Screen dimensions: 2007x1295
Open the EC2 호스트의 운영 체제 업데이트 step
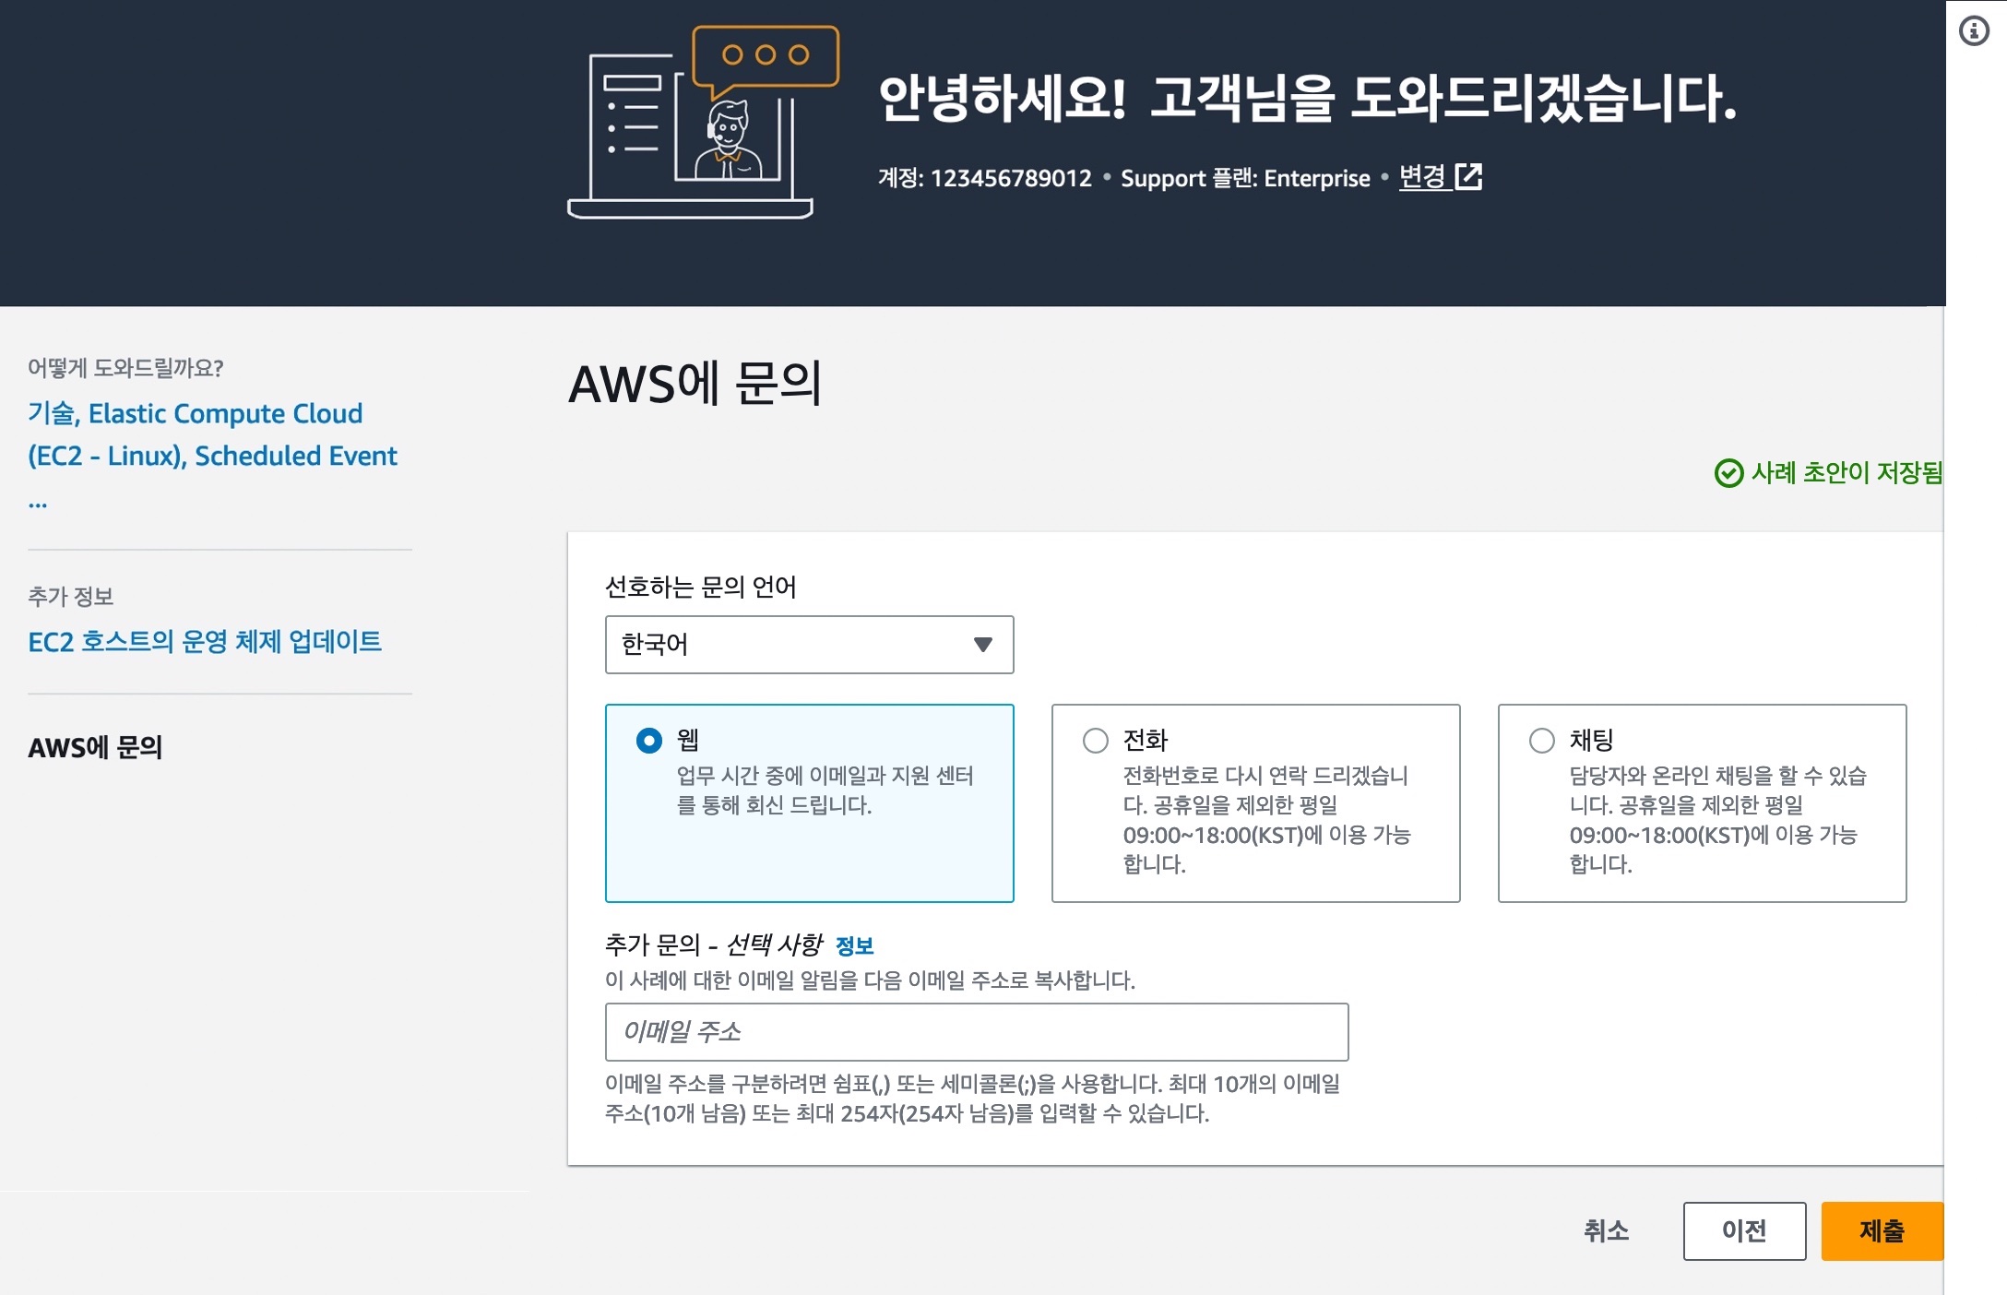click(x=205, y=641)
